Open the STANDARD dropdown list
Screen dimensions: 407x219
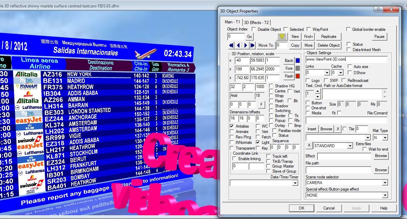(x=350, y=146)
